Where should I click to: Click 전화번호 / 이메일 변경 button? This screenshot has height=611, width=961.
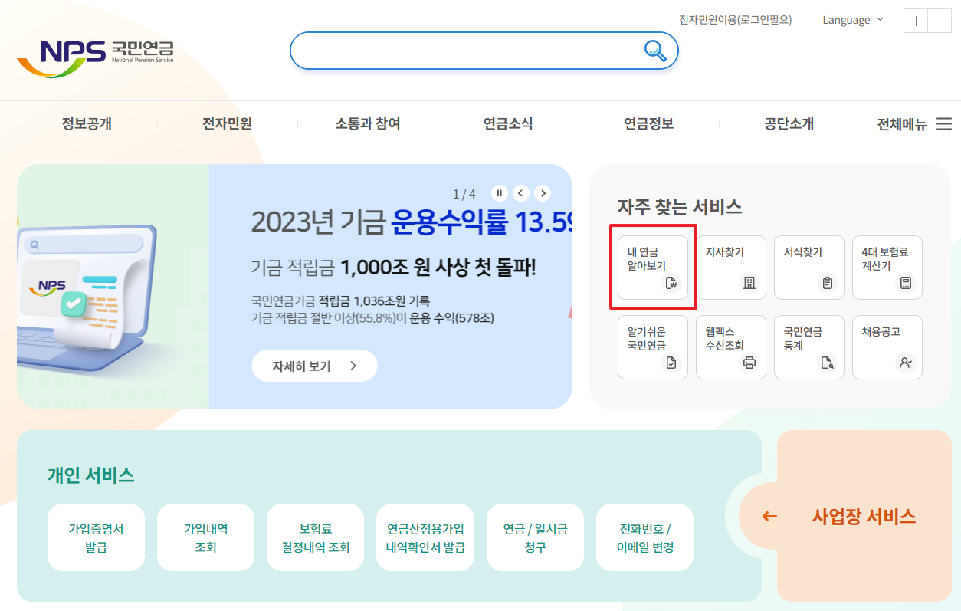(x=644, y=537)
